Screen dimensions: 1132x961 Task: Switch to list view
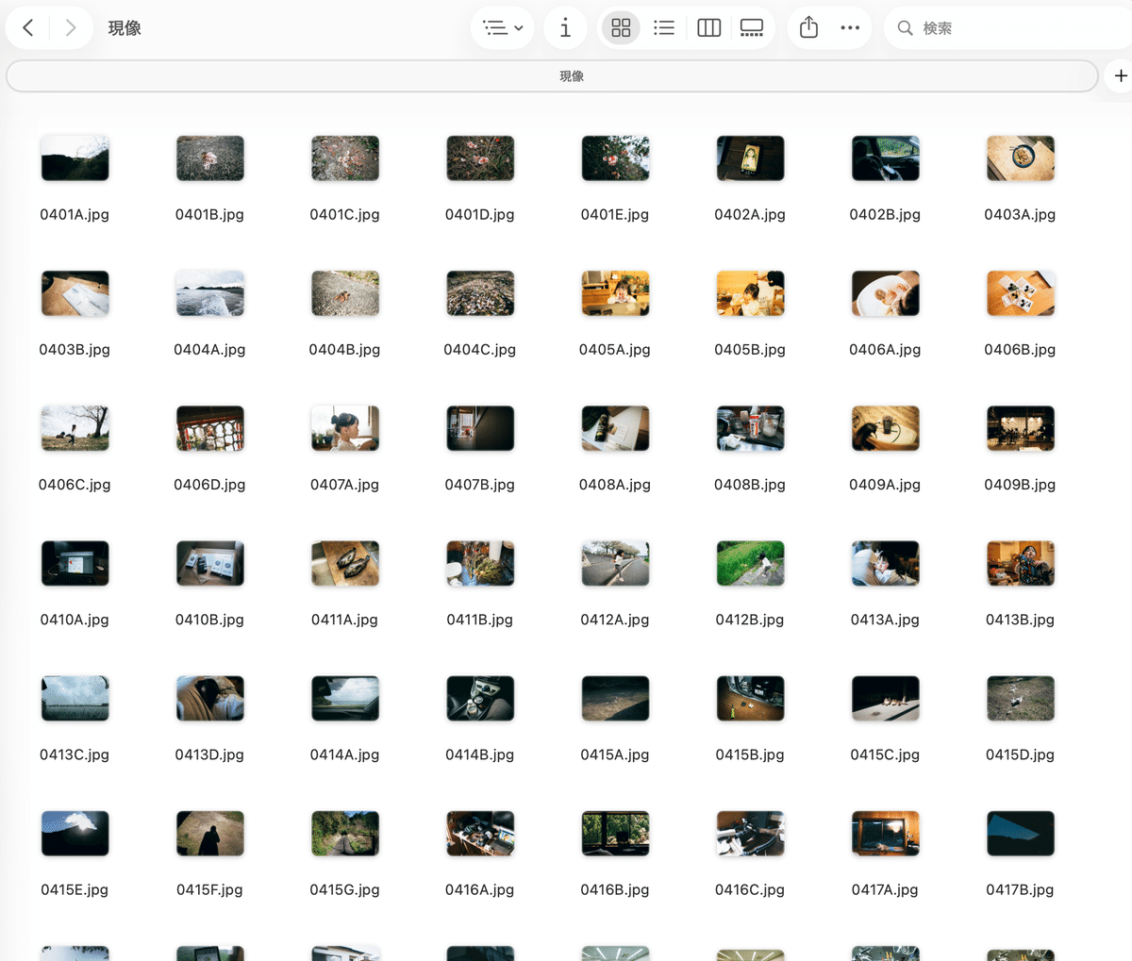pos(664,28)
